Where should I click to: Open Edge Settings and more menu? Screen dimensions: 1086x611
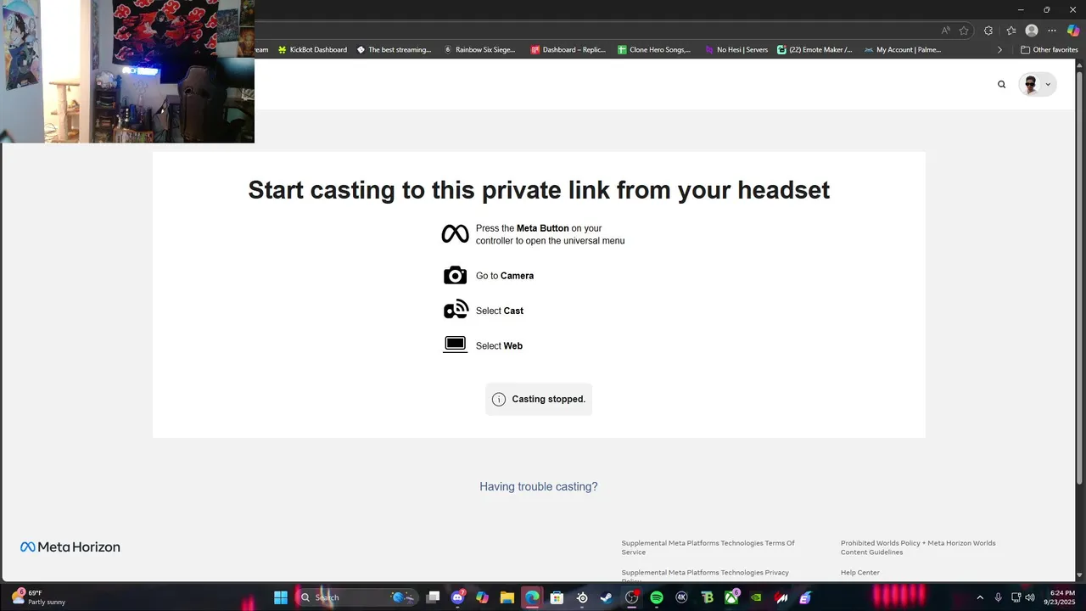[1052, 31]
